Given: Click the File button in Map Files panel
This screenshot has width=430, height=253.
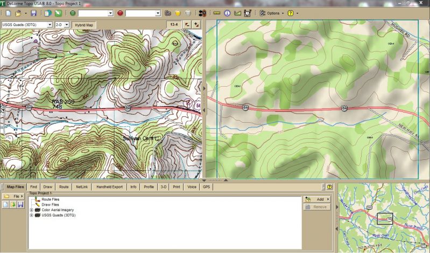Looking at the screenshot, I should click(13, 196).
